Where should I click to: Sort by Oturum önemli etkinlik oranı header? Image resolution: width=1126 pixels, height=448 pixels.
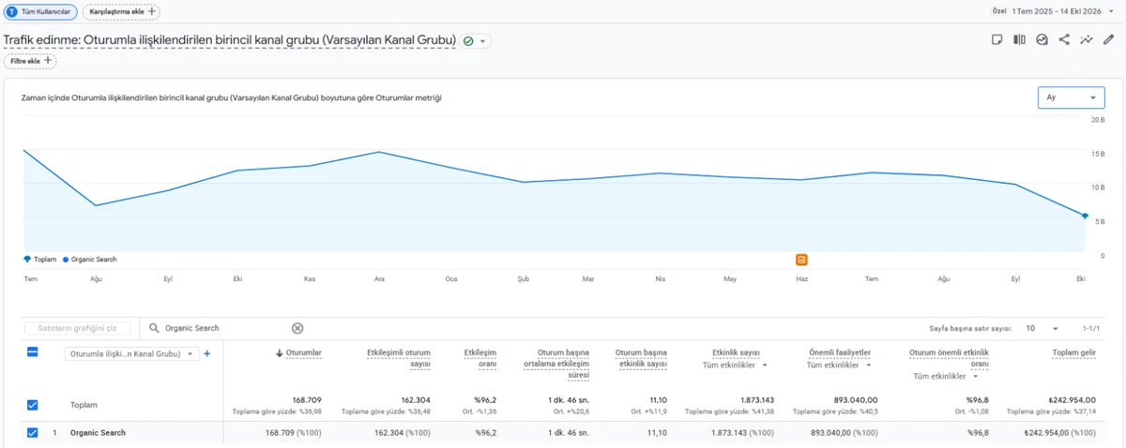[x=949, y=358]
